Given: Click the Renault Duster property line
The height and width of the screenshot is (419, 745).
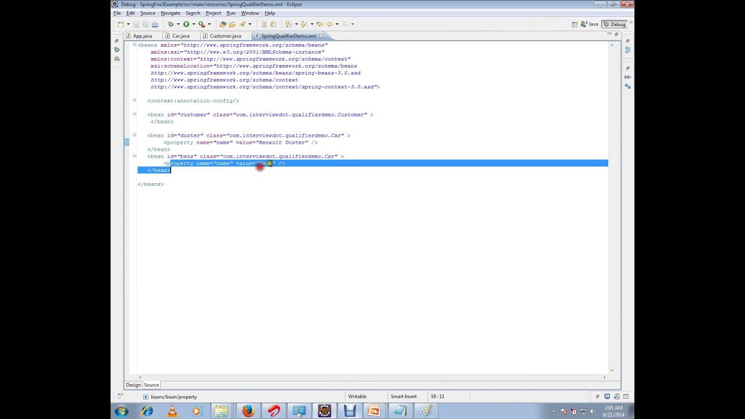Looking at the screenshot, I should point(240,143).
